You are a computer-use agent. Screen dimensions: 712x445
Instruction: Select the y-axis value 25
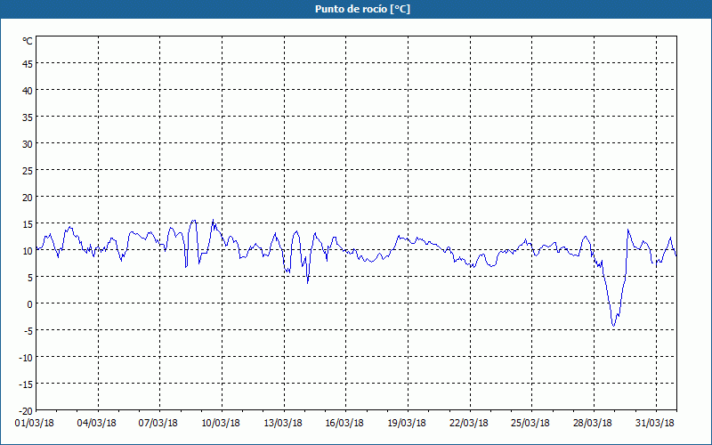tap(28, 171)
